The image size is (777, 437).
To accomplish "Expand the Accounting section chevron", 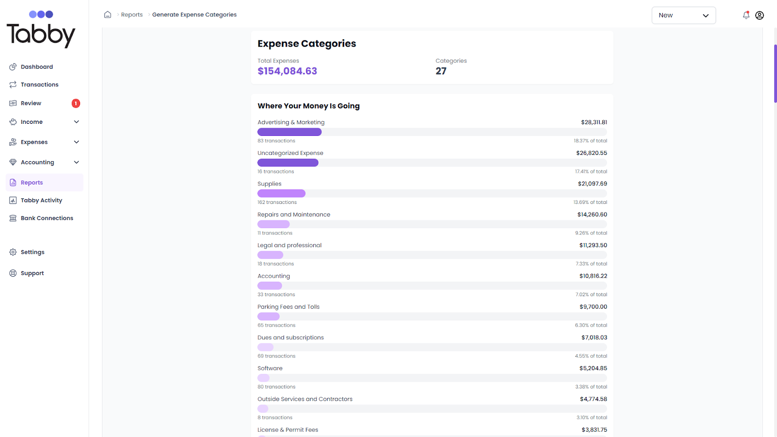I will pyautogui.click(x=76, y=162).
